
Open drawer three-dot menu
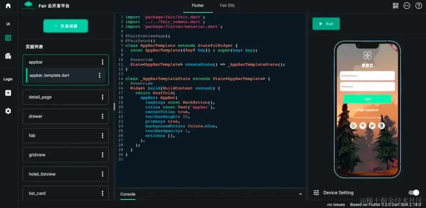pos(103,116)
